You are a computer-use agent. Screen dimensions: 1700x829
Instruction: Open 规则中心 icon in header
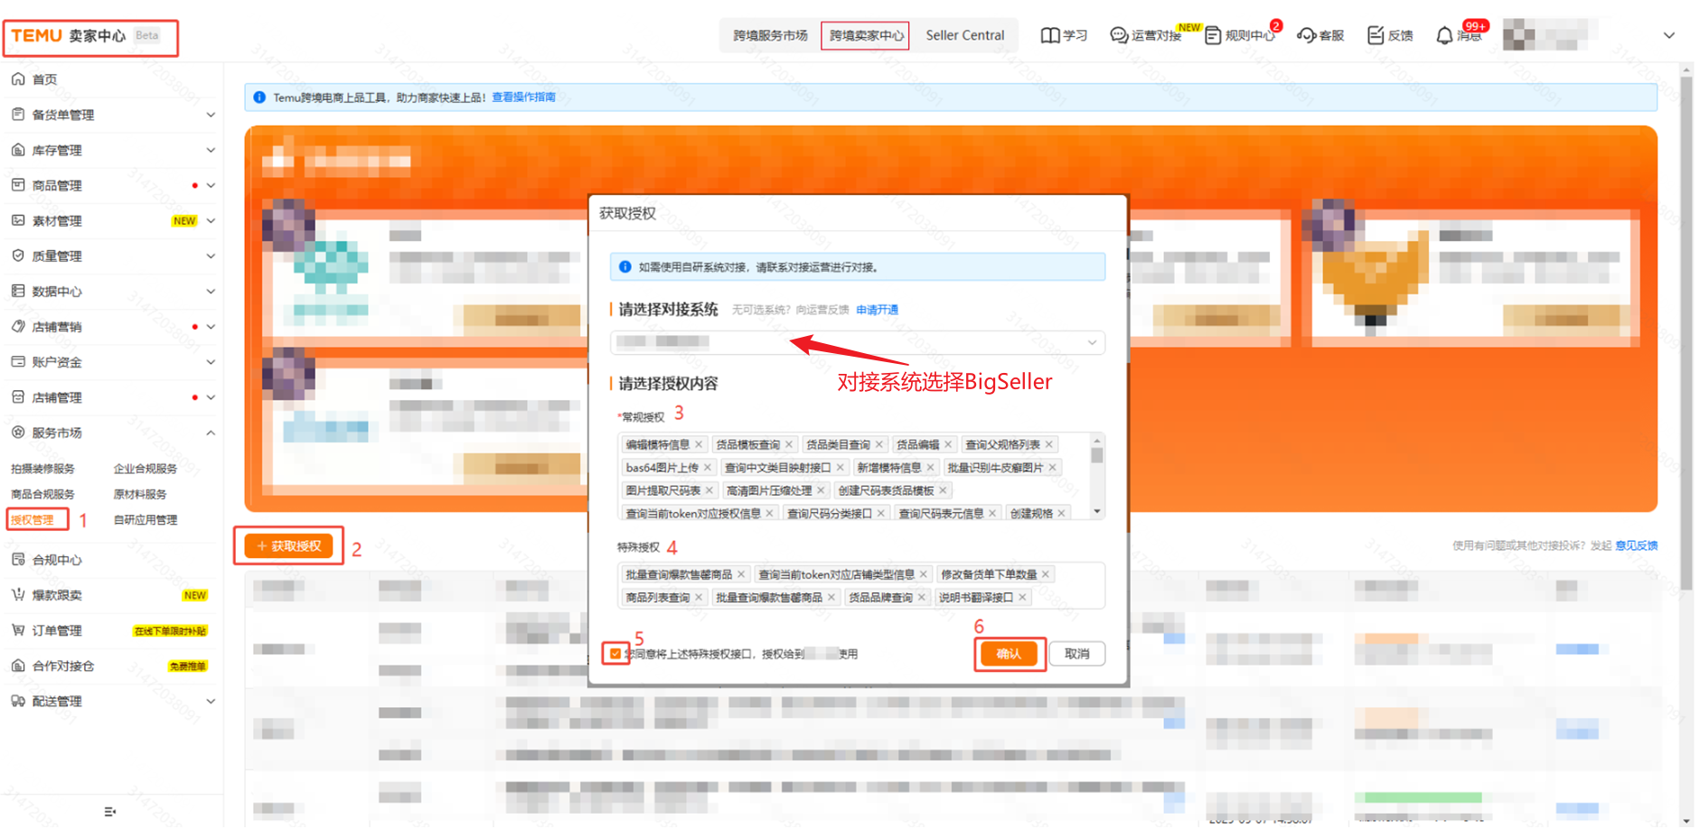pos(1213,35)
